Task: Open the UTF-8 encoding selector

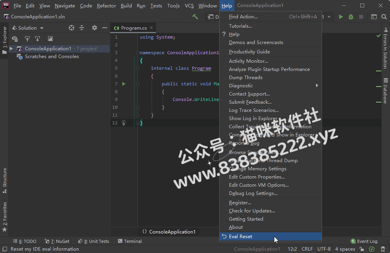Action: click(x=324, y=249)
